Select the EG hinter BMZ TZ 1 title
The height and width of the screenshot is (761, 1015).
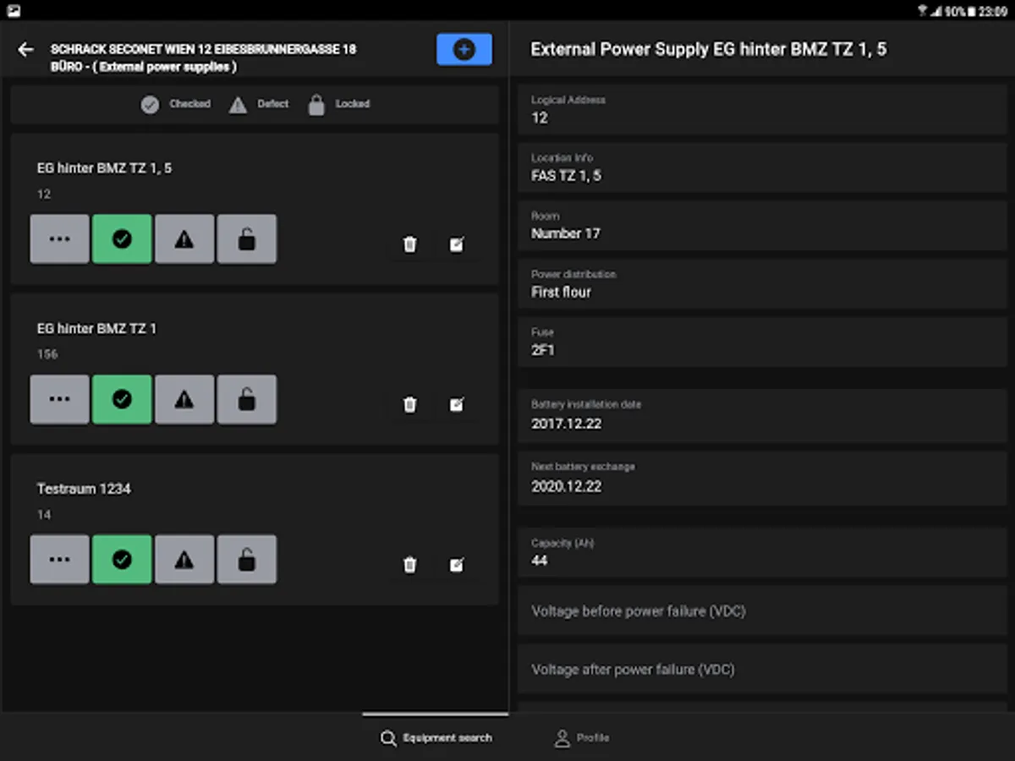96,328
